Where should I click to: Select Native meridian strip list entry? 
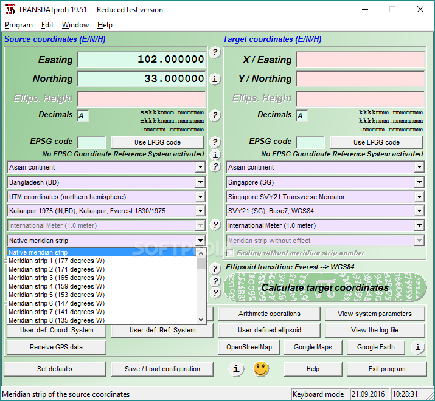pyautogui.click(x=102, y=252)
